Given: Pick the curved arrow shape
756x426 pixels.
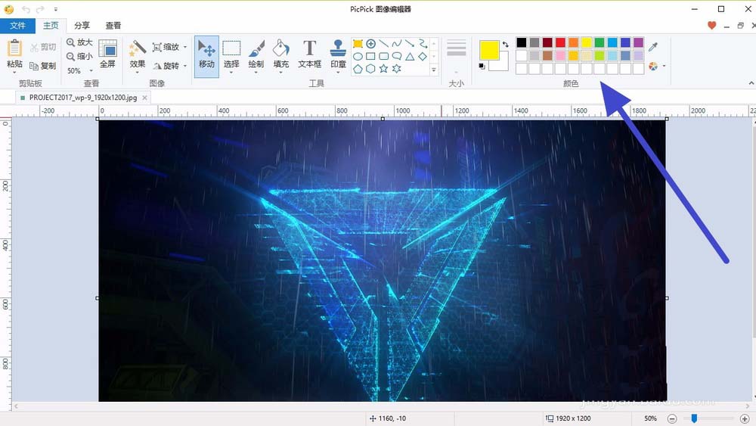Looking at the screenshot, I should coord(423,44).
